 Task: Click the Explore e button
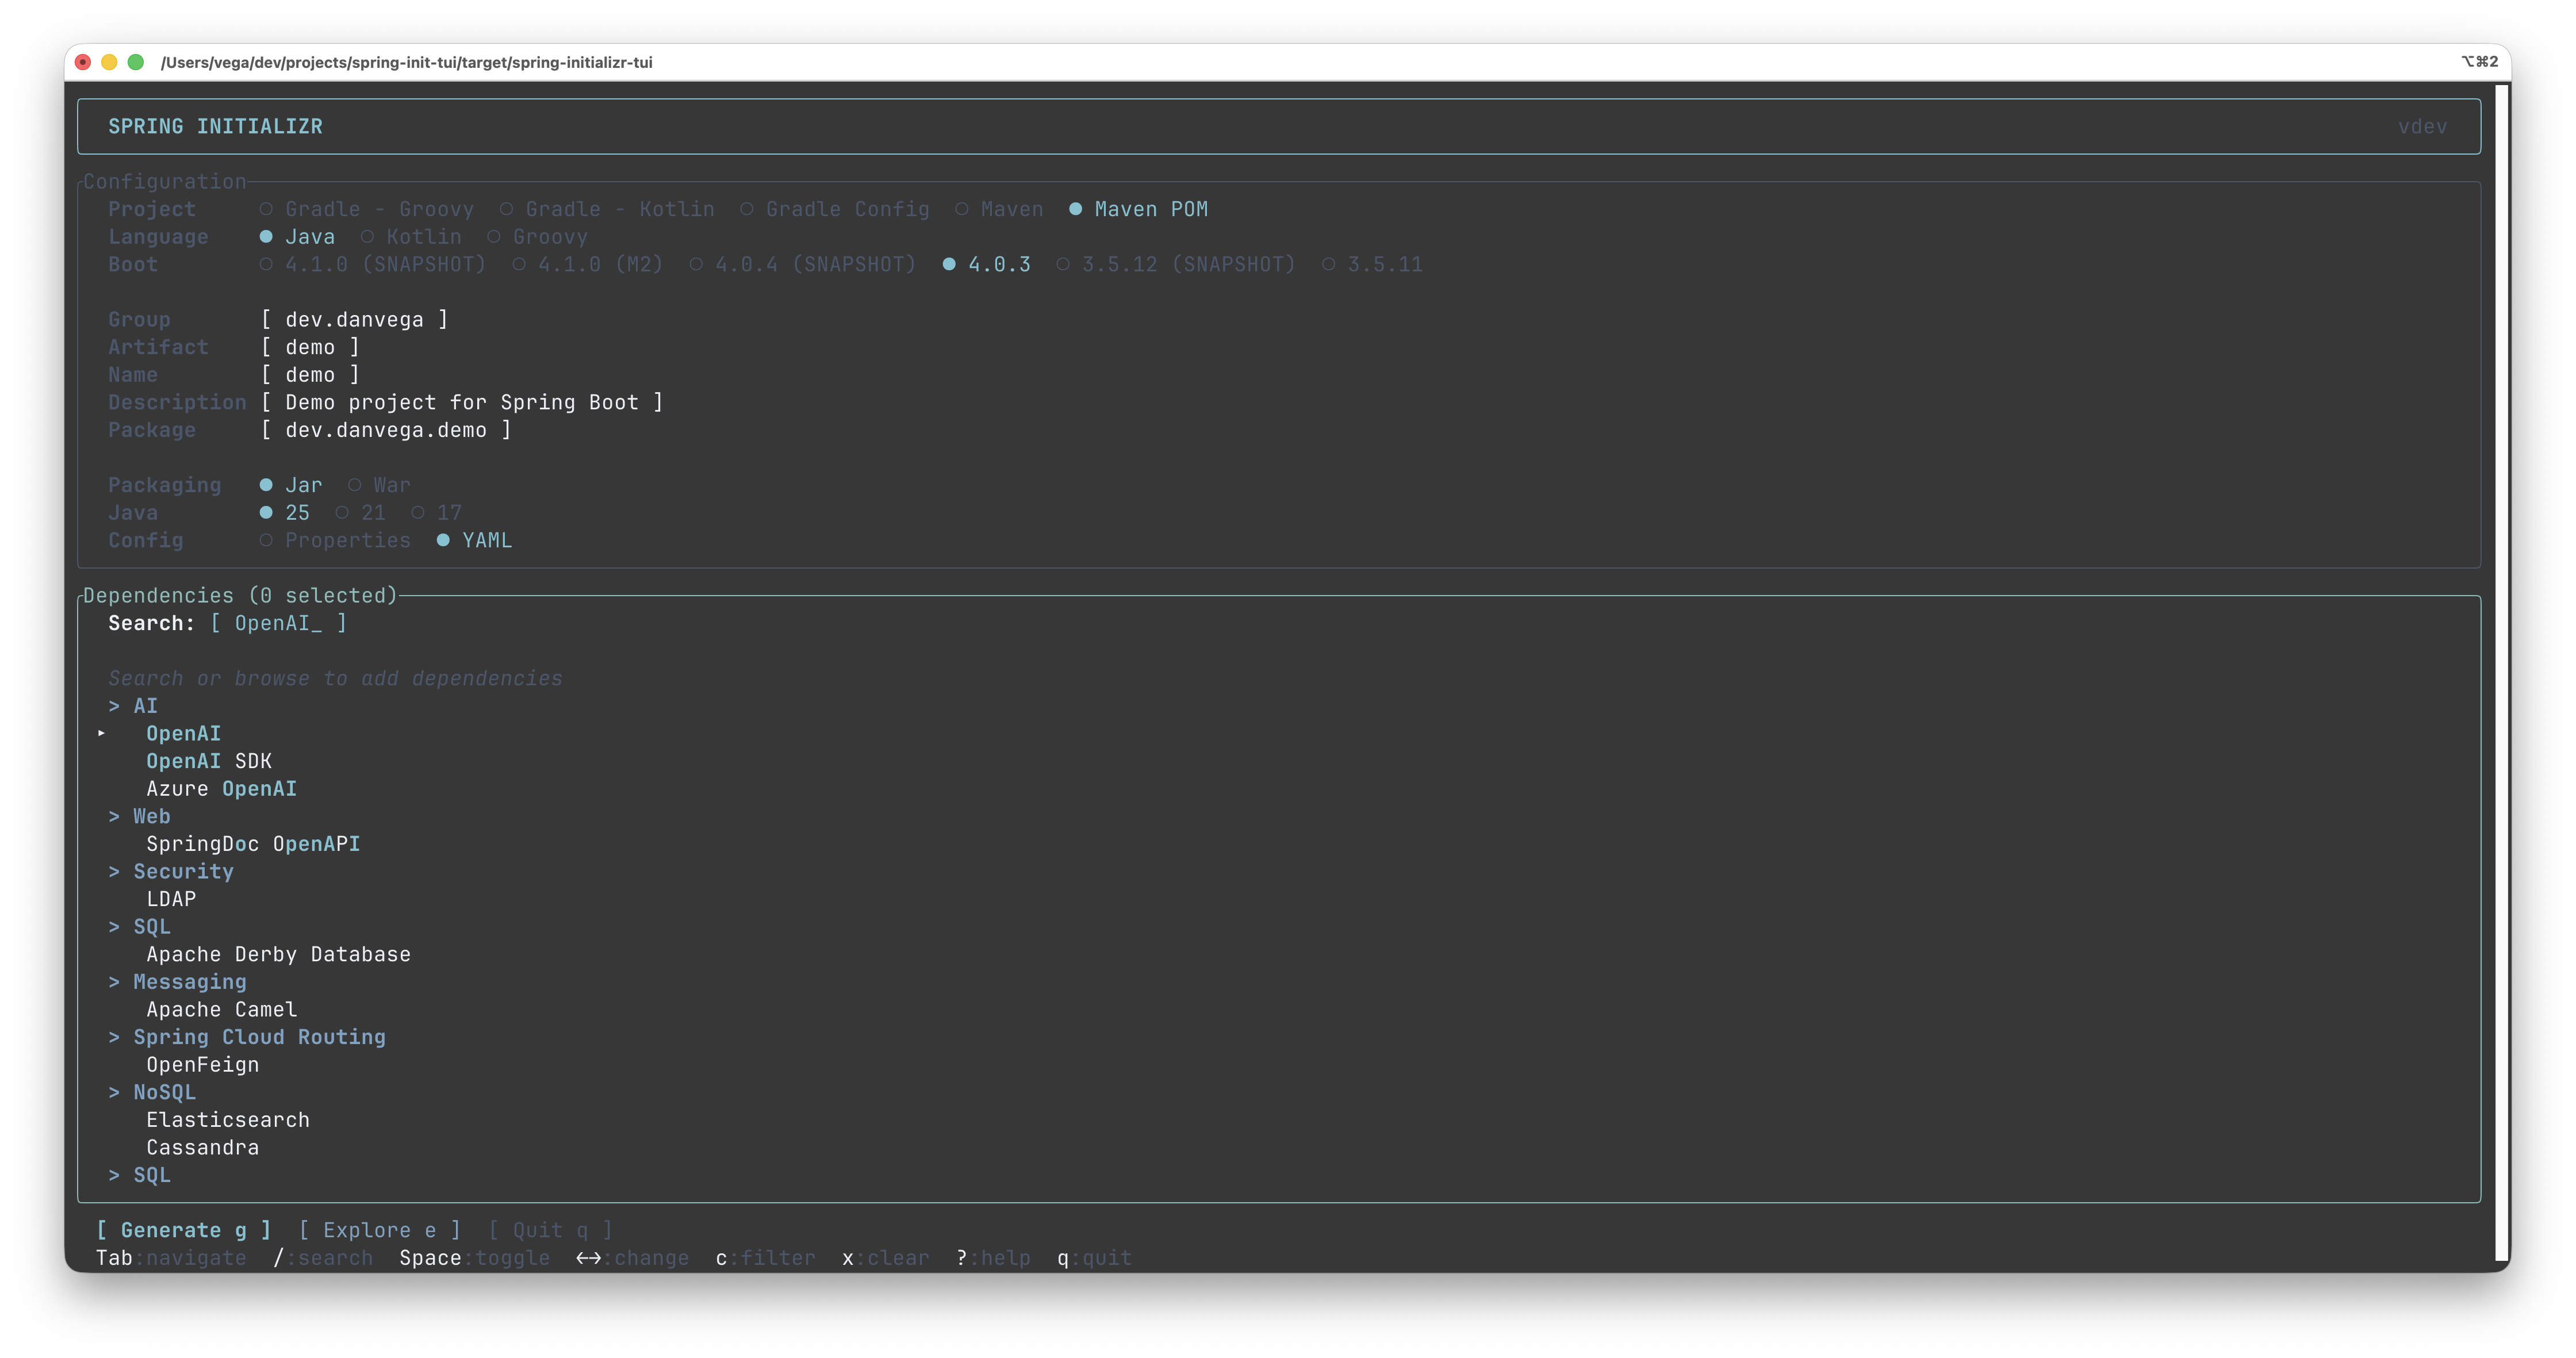click(x=380, y=1230)
